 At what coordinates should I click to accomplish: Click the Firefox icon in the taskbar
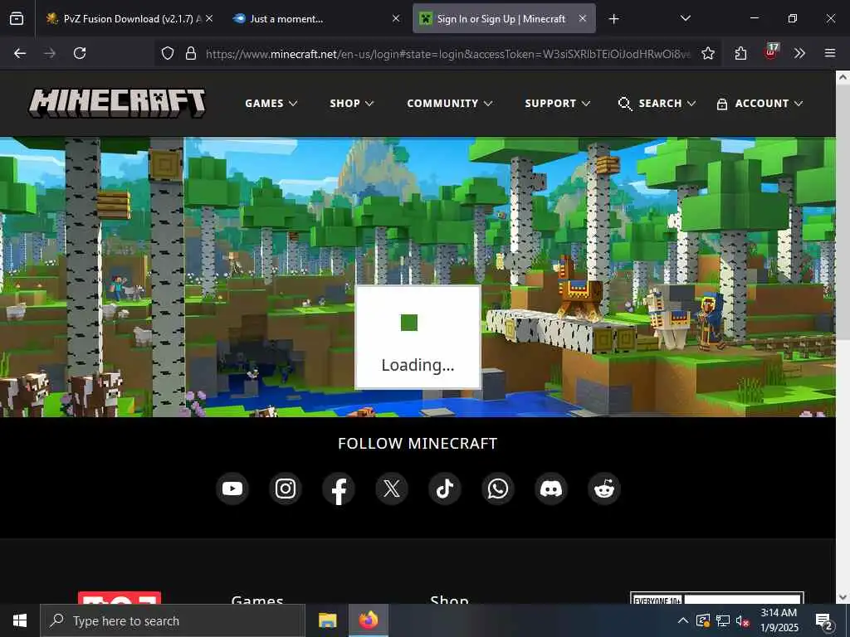[x=368, y=620]
